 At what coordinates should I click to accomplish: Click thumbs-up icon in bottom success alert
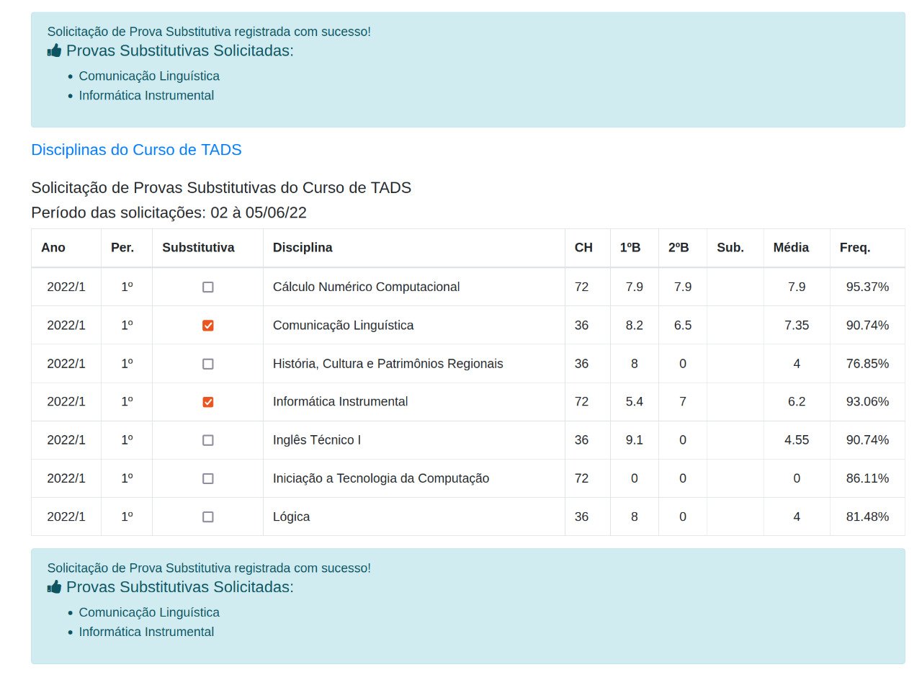click(x=54, y=587)
